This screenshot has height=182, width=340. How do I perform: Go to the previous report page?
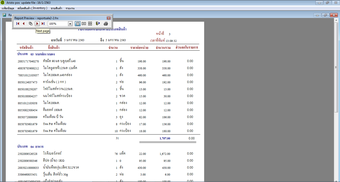point(24,24)
